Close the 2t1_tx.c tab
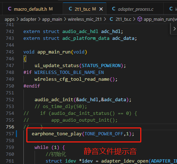Image resolution: width=177 pixels, height=164 pixels. point(101,9)
